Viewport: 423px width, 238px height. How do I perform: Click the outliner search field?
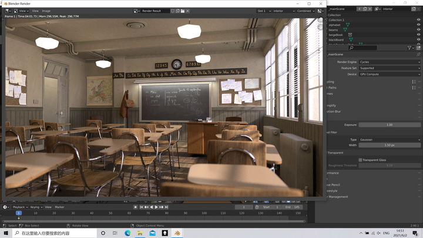362,48
